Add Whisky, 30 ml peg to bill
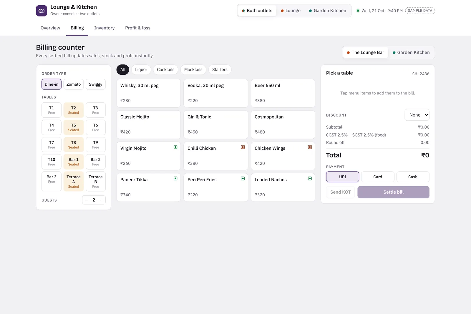The height and width of the screenshot is (314, 471). 149,93
